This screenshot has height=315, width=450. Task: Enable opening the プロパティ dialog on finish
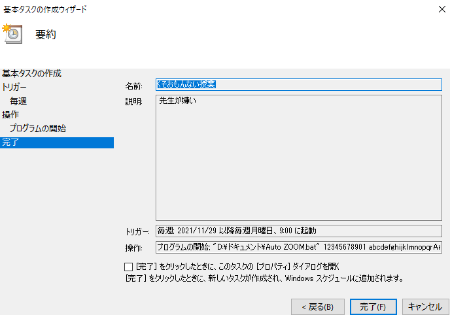(128, 267)
